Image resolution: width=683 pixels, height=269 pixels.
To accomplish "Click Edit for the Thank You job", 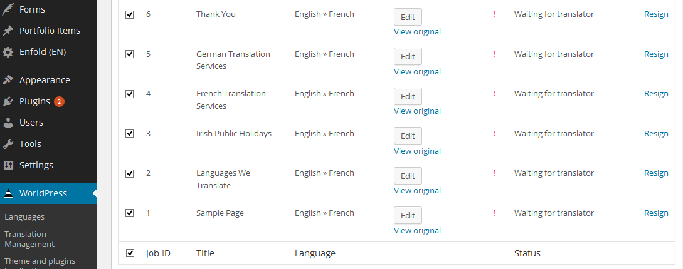I will click(x=408, y=17).
